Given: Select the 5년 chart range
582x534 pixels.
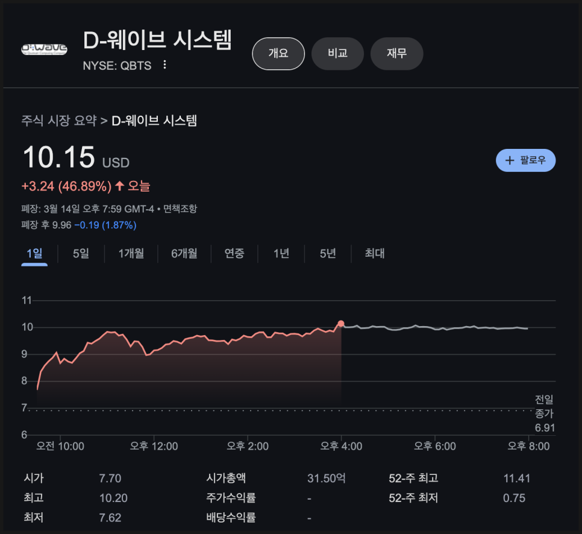Looking at the screenshot, I should 328,254.
